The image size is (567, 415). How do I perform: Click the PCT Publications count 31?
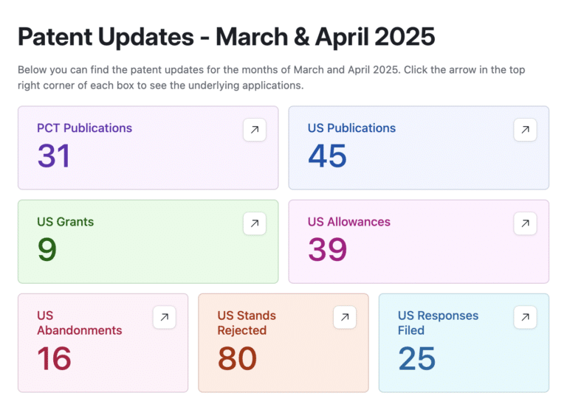tap(54, 156)
